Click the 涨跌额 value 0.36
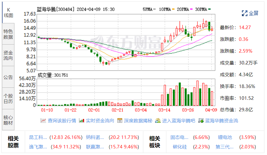The width and height of the screenshot is (267, 155). (x=243, y=39)
